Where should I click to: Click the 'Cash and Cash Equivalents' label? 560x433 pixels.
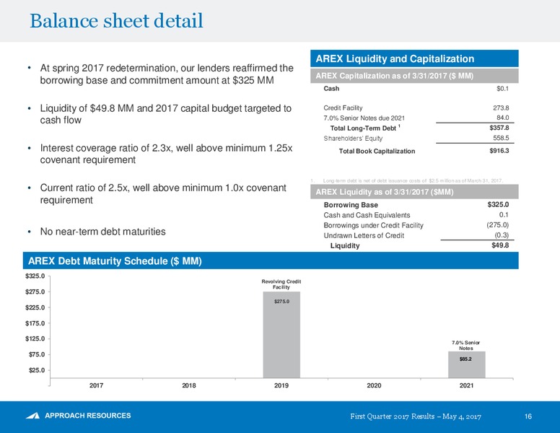click(367, 215)
